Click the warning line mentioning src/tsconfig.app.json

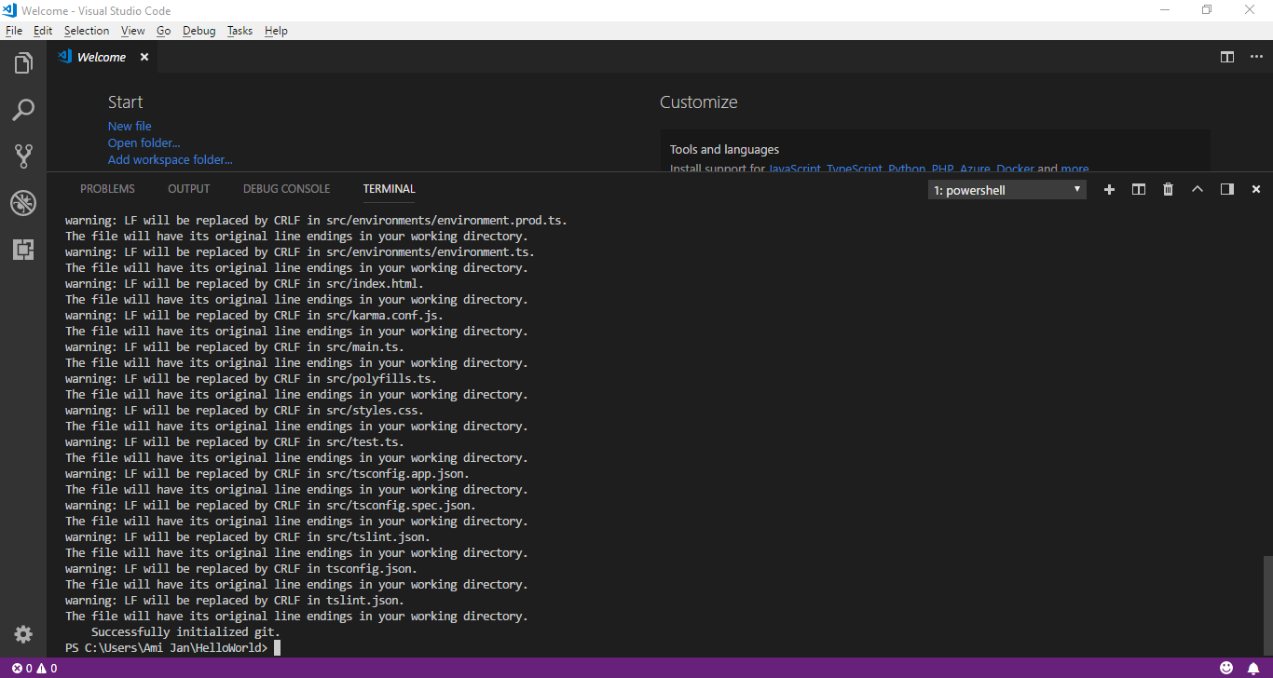point(267,473)
